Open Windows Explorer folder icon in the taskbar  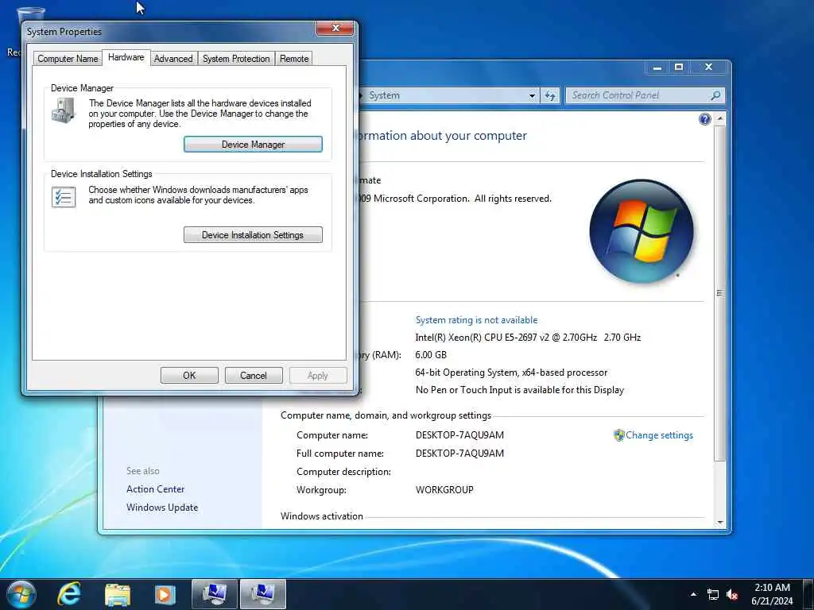pos(118,594)
